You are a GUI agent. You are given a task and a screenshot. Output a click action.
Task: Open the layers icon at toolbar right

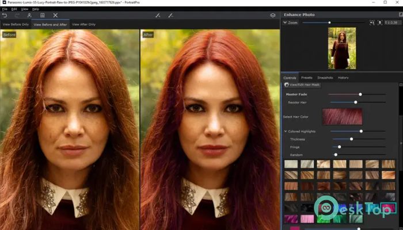point(273,16)
